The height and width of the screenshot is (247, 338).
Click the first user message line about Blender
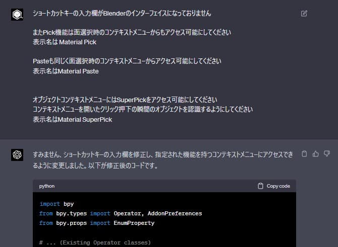pyautogui.click(x=122, y=13)
